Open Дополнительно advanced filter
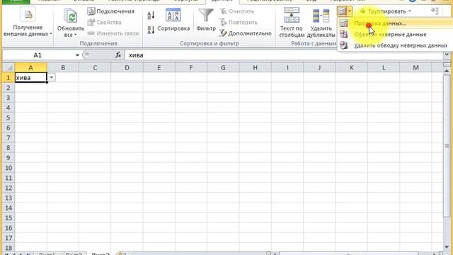The image size is (453, 255). (246, 33)
